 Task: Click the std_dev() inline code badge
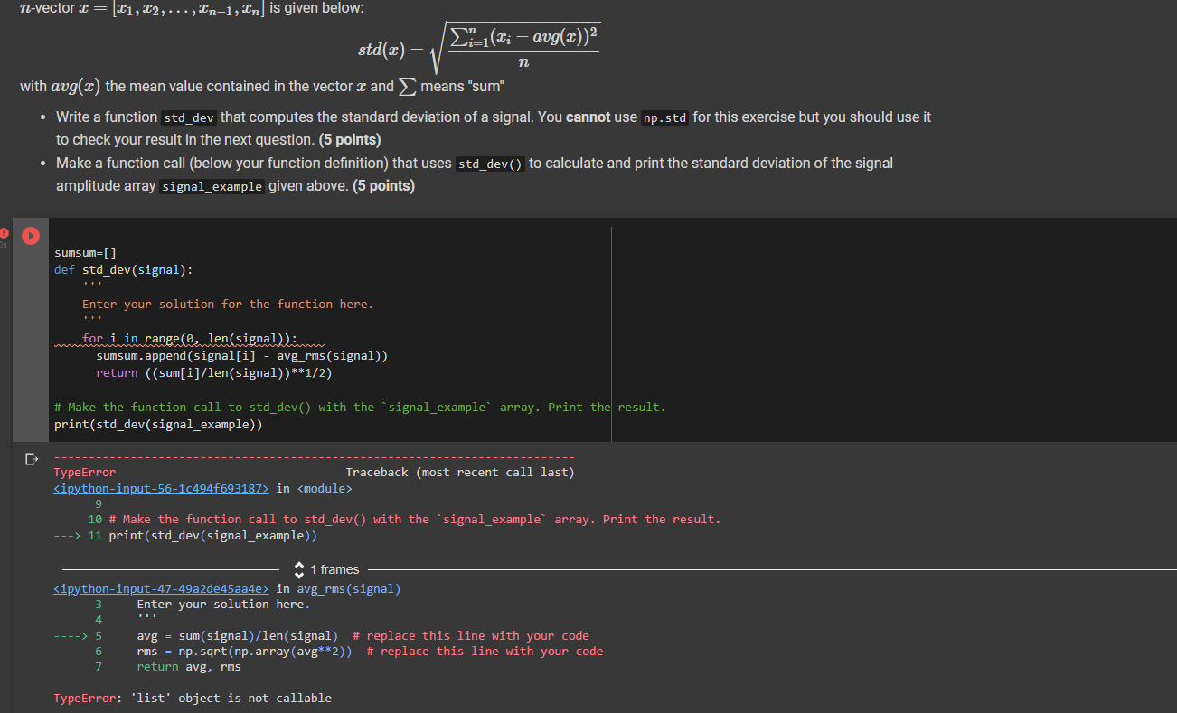[490, 164]
